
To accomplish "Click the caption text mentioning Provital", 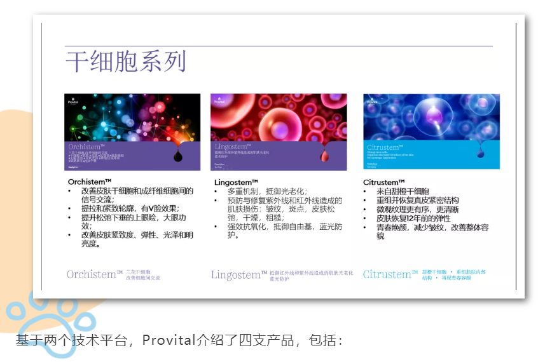I will coord(179,340).
